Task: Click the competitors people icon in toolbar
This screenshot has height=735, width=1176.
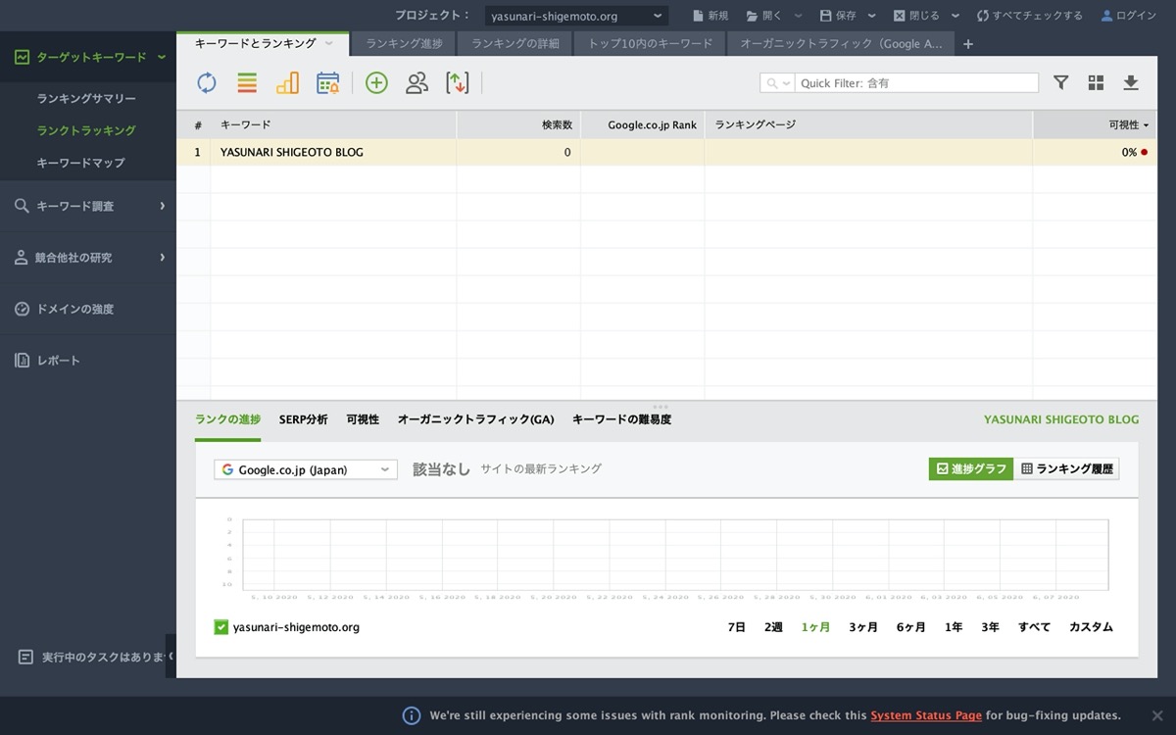Action: pyautogui.click(x=416, y=83)
